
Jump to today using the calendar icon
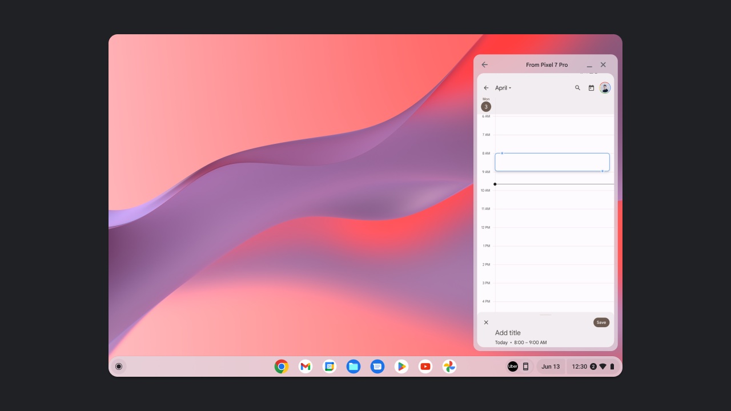coord(592,88)
